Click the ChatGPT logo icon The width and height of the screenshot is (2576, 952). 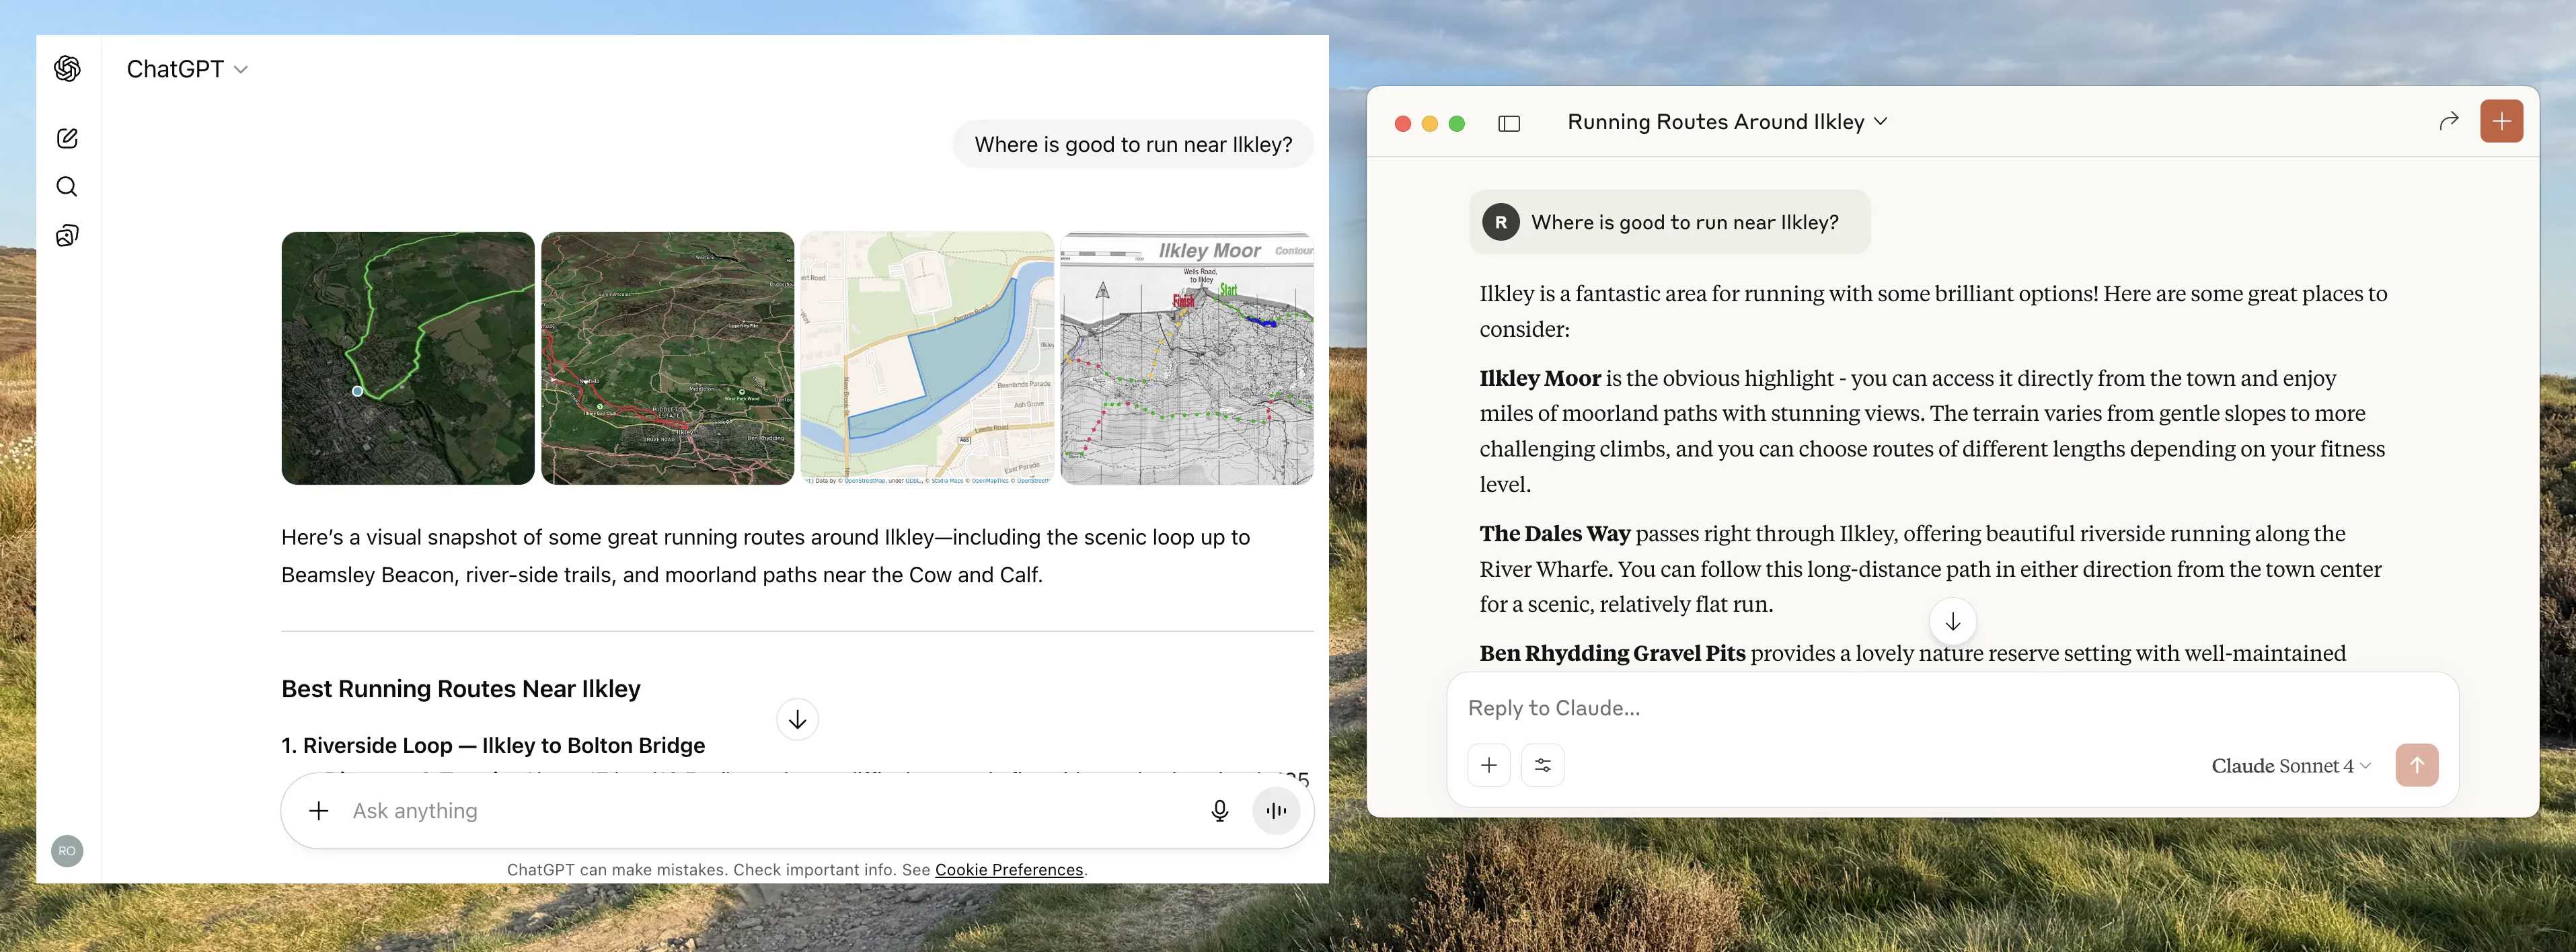coord(67,69)
